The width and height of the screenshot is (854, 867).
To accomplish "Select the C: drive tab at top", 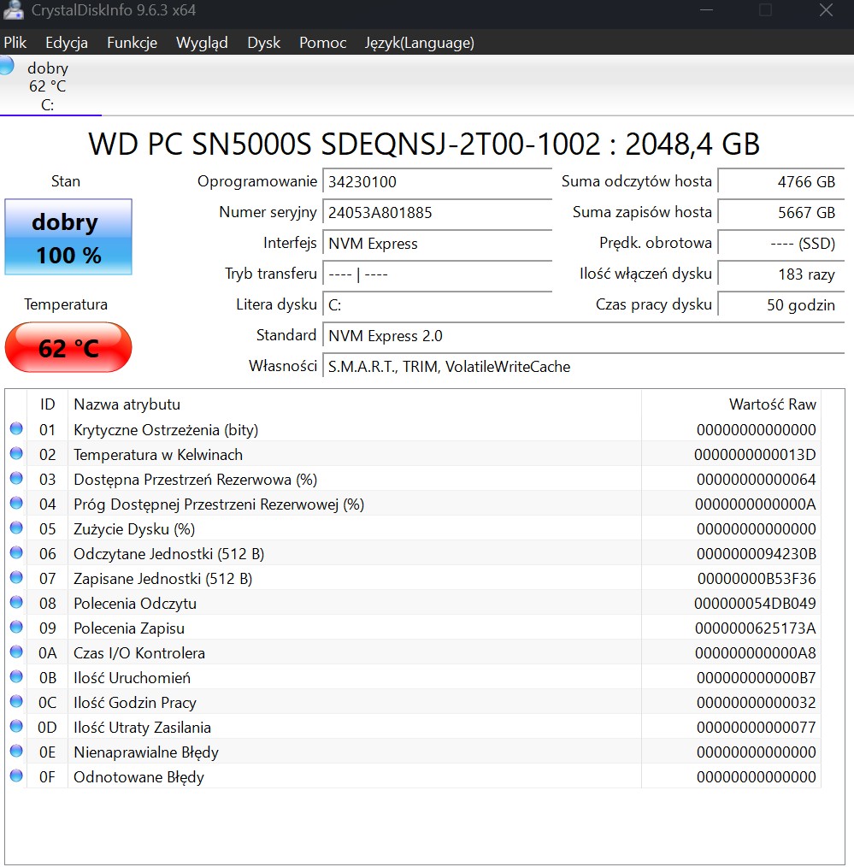I will pyautogui.click(x=48, y=86).
